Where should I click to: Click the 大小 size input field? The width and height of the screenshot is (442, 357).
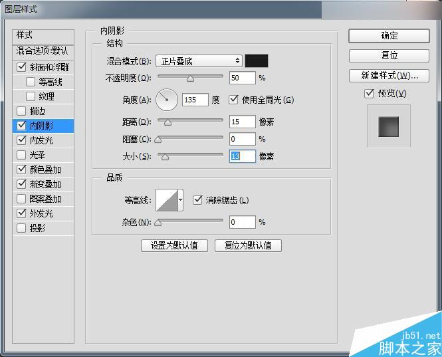pos(243,156)
